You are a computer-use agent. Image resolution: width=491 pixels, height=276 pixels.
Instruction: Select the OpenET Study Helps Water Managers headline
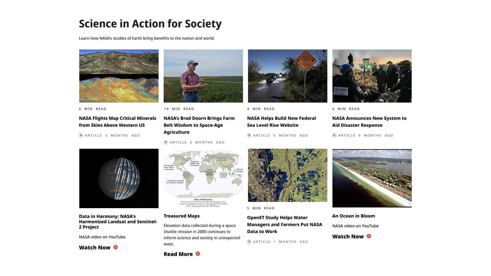point(285,224)
